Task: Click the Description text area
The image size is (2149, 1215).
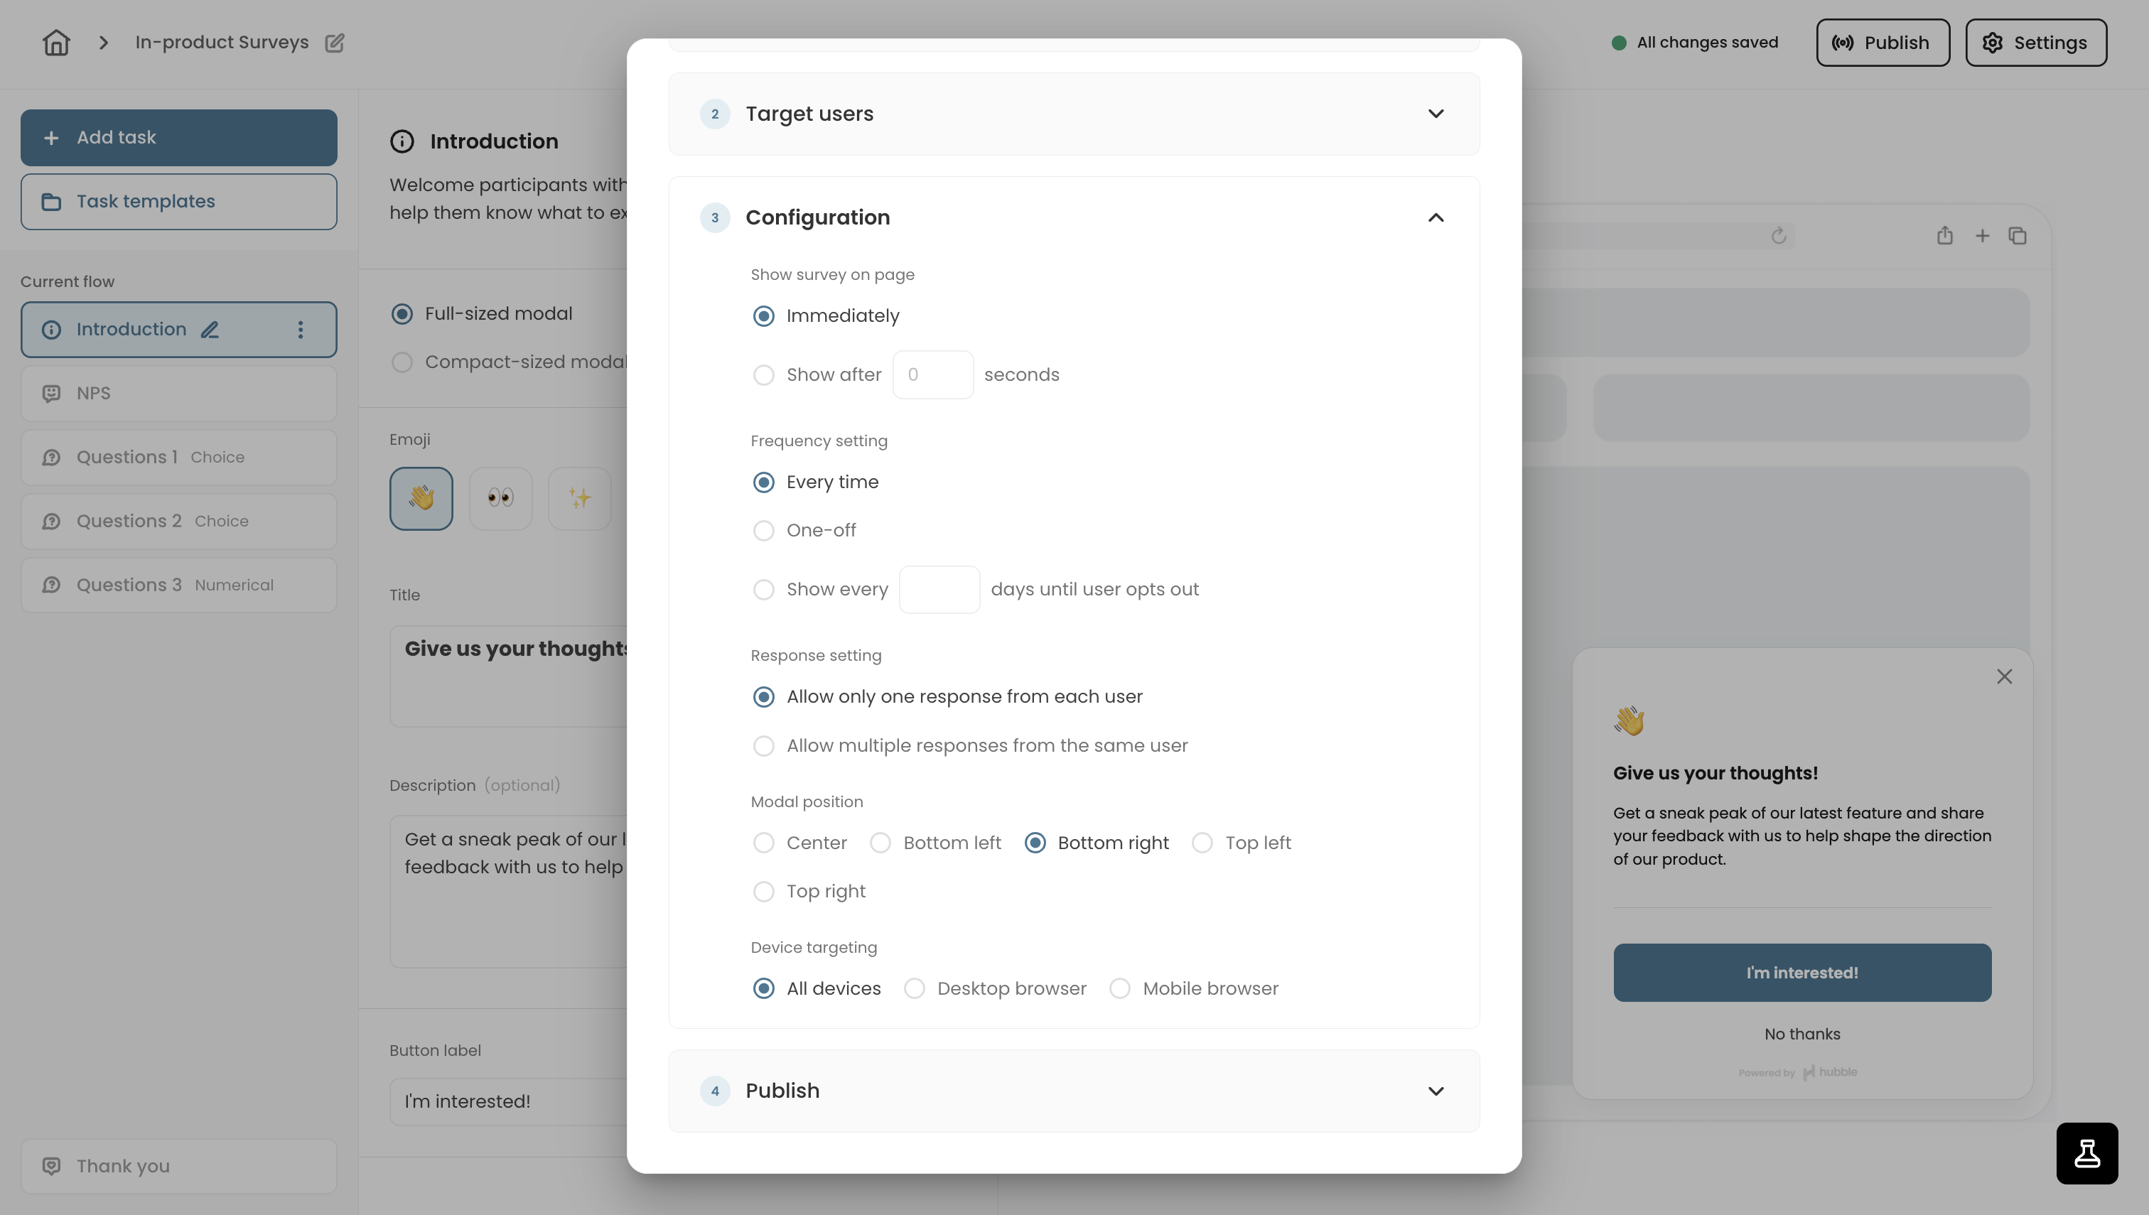Action: pyautogui.click(x=508, y=891)
